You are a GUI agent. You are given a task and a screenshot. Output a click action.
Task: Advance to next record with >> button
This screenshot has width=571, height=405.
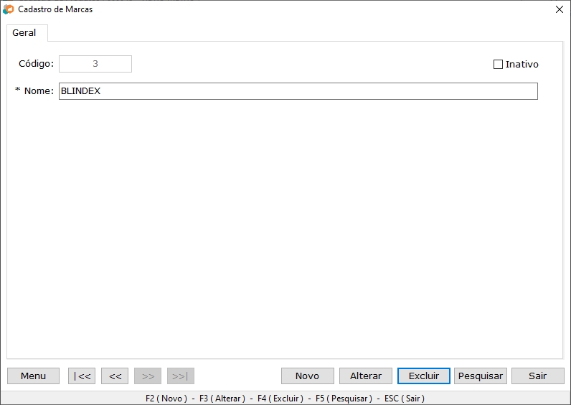coord(148,376)
